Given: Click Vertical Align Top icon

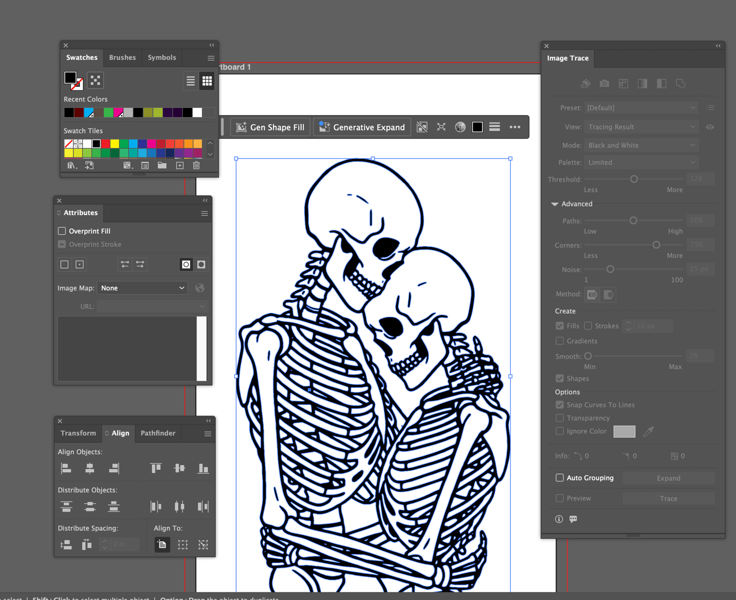Looking at the screenshot, I should click(x=156, y=468).
